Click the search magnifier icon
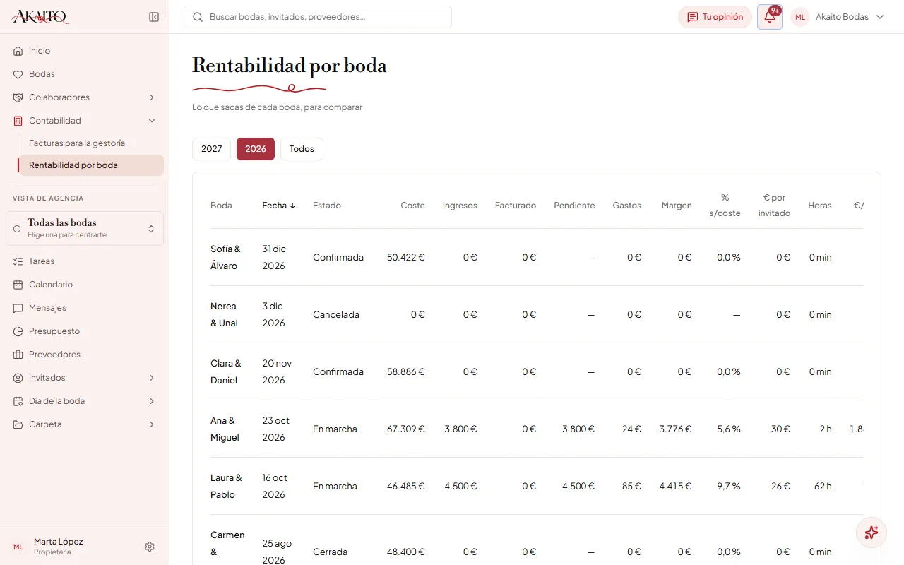Screen dimensions: 904x565 198,17
